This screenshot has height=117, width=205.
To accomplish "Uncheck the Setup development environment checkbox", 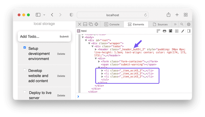I will coord(25,47).
